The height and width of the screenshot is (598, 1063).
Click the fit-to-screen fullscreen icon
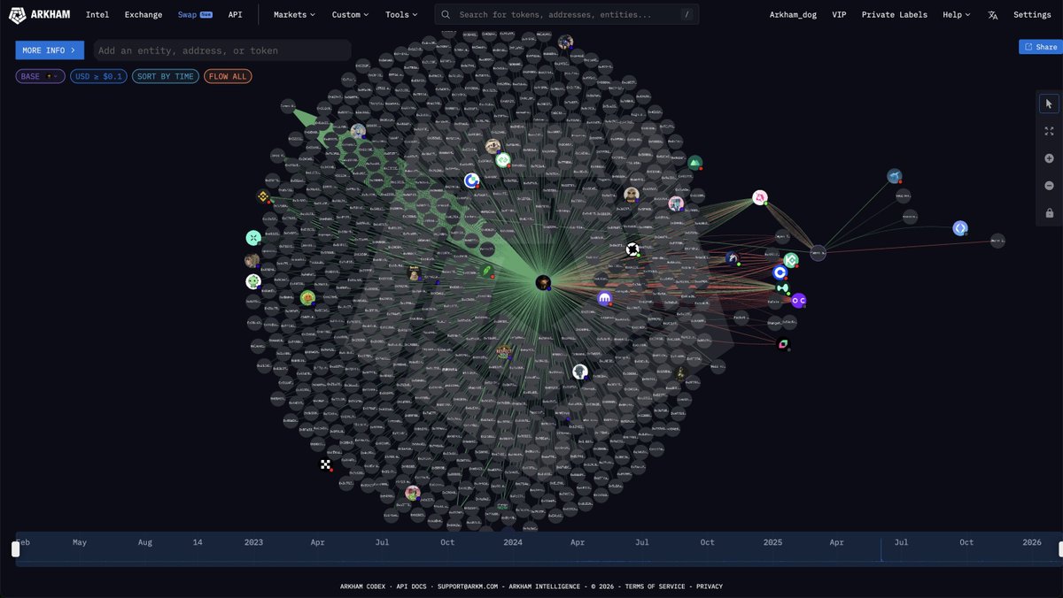(1049, 131)
